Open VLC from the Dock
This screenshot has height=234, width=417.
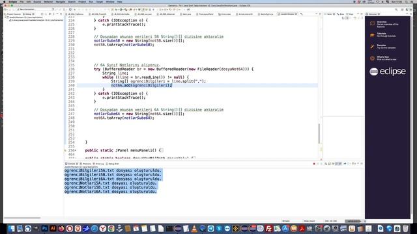pos(194,228)
